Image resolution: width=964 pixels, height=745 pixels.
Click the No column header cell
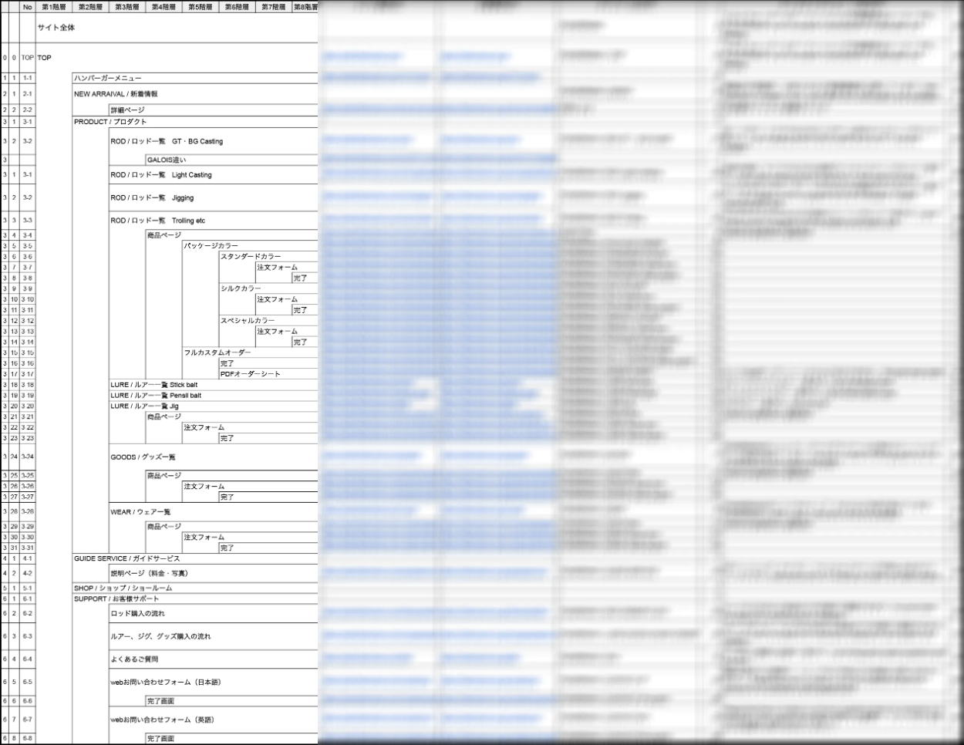point(28,7)
